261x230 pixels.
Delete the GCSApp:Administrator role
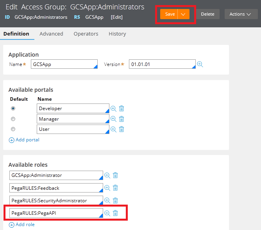pos(115,175)
